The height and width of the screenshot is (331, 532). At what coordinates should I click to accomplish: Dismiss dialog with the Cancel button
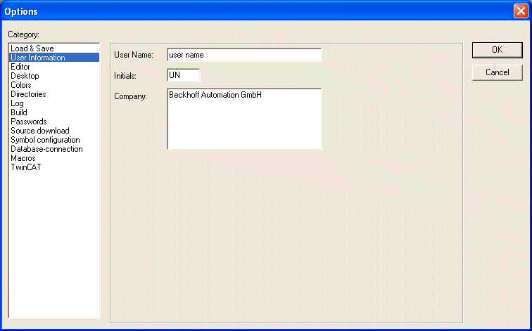point(497,72)
